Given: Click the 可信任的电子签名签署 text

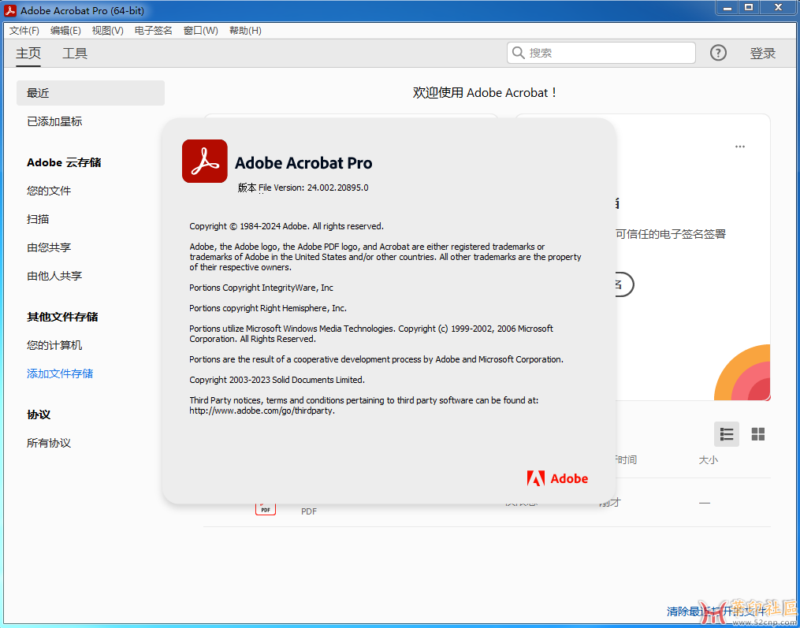Looking at the screenshot, I should tap(671, 234).
